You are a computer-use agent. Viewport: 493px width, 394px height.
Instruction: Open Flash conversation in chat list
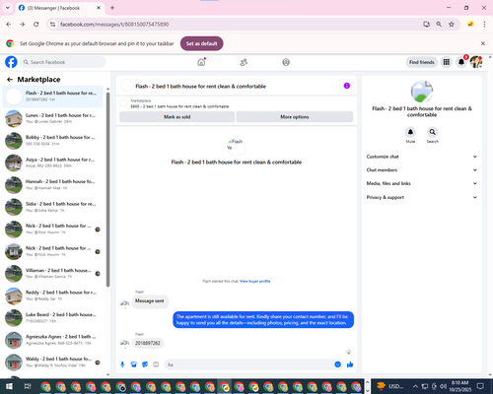(x=52, y=97)
